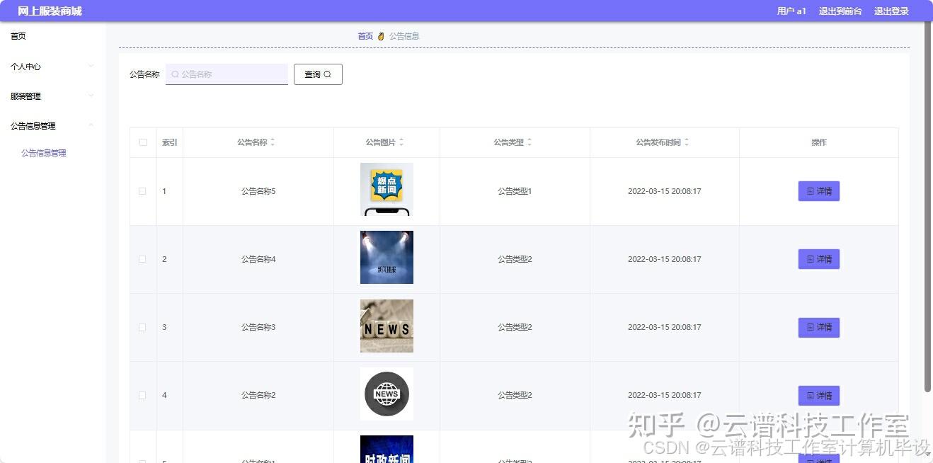Click the 操作 column header
This screenshot has height=463, width=933.
point(819,142)
